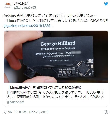The width and height of the screenshot is (112, 116).
Task: Click gmhilliard5@gmail.com text in the photo
Action: click(49, 53)
